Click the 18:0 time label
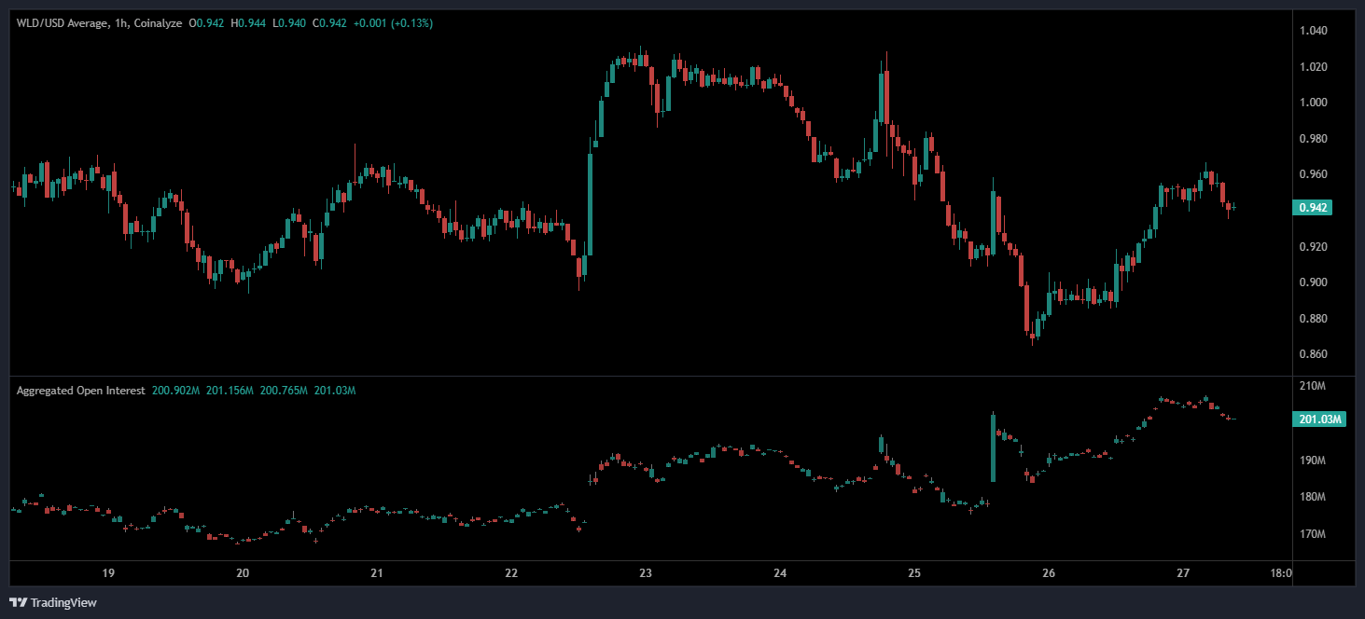Viewport: 1365px width, 619px height. click(1281, 573)
